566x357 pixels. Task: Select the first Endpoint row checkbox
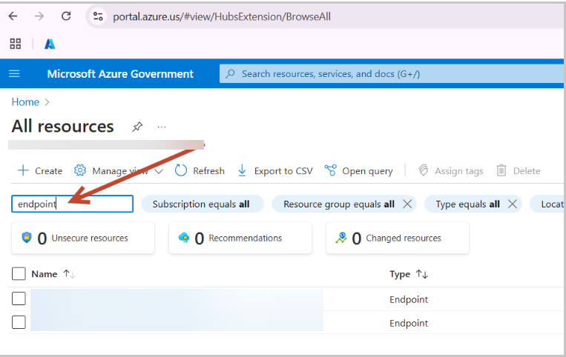click(x=19, y=298)
